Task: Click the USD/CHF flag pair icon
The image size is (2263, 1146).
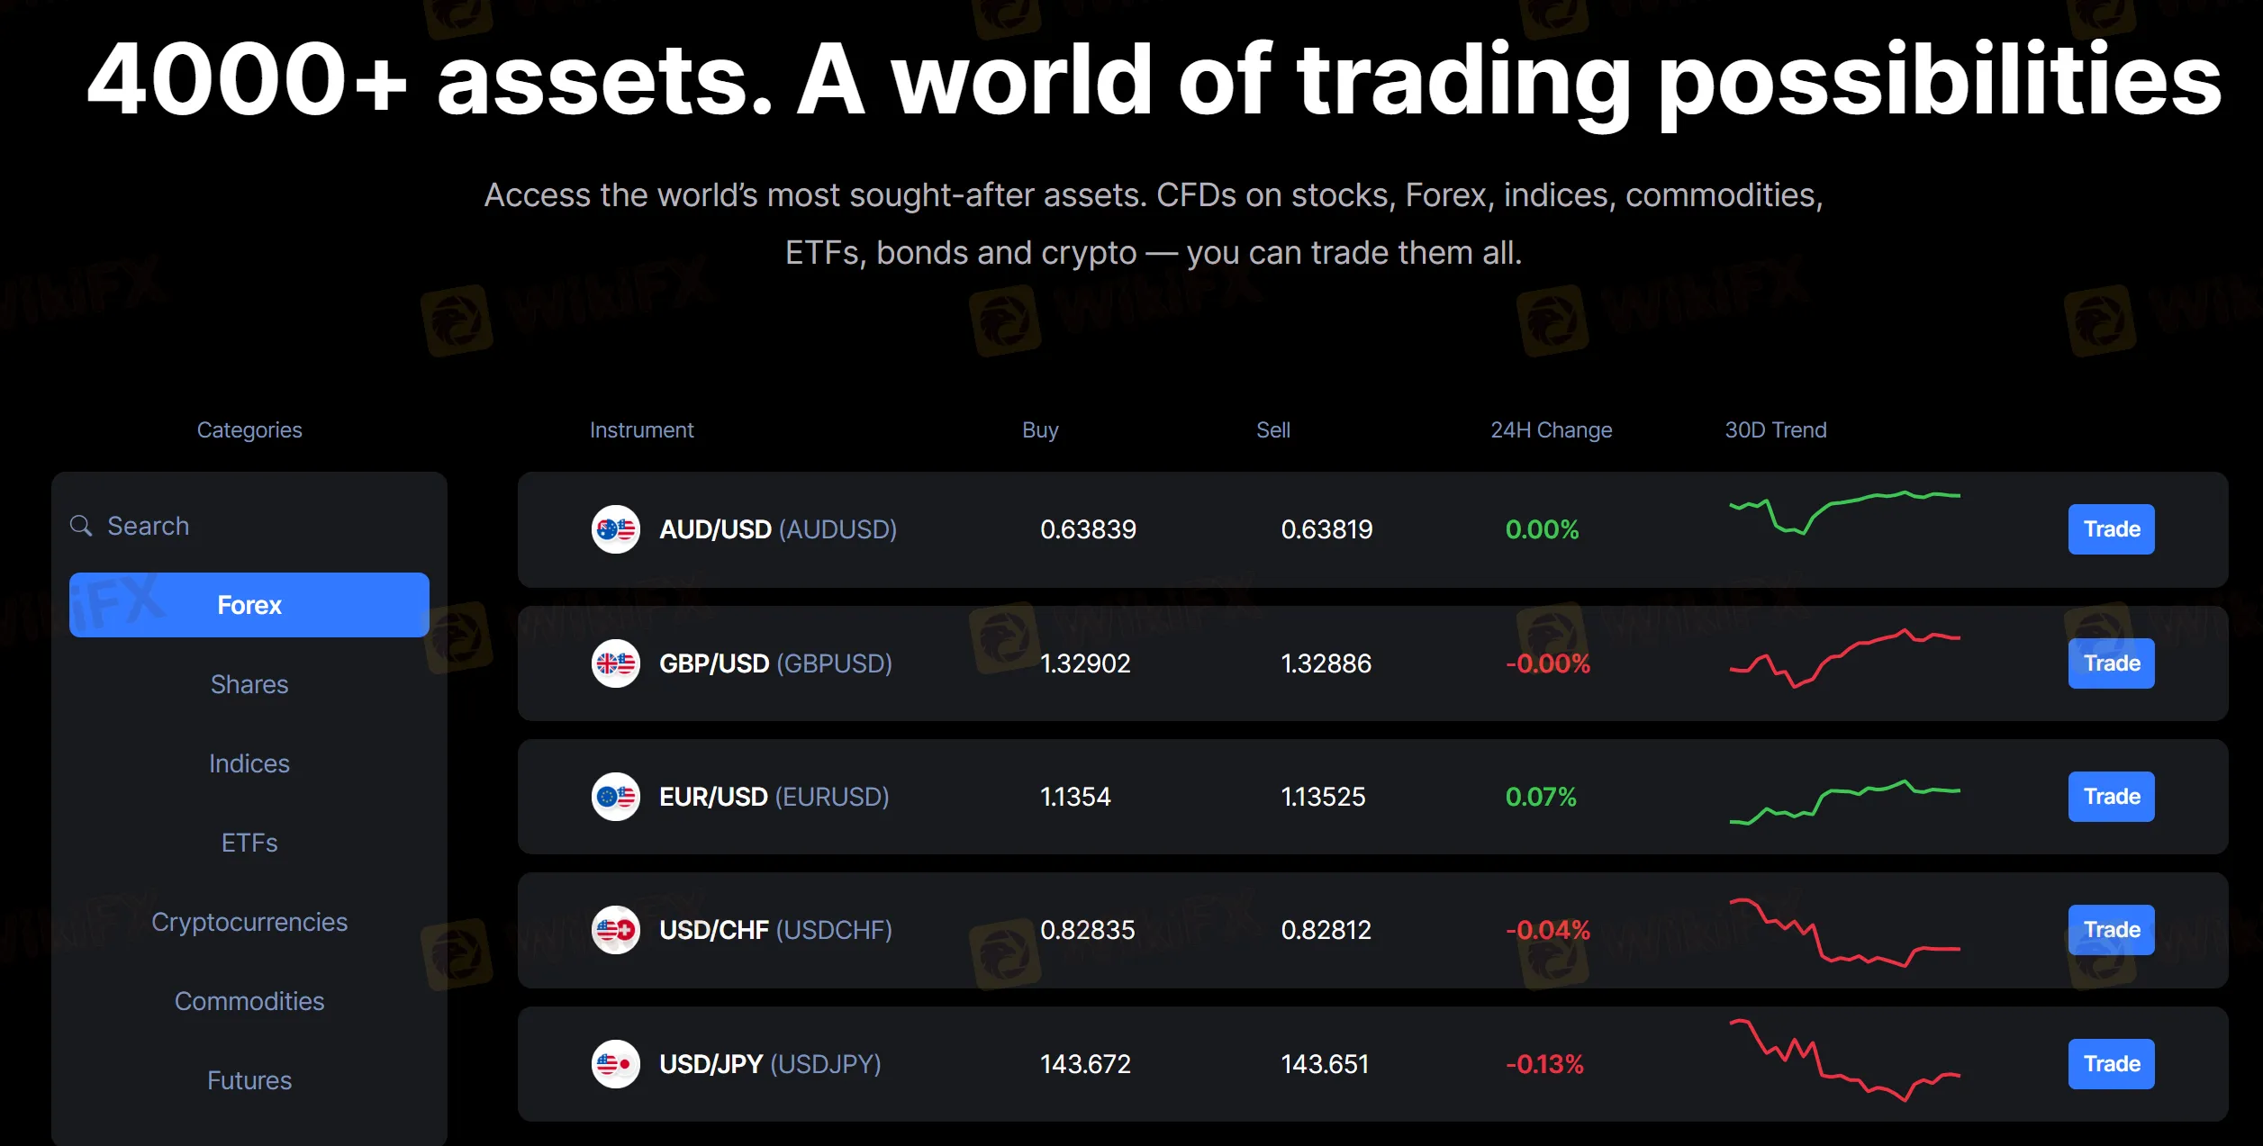Action: (616, 930)
